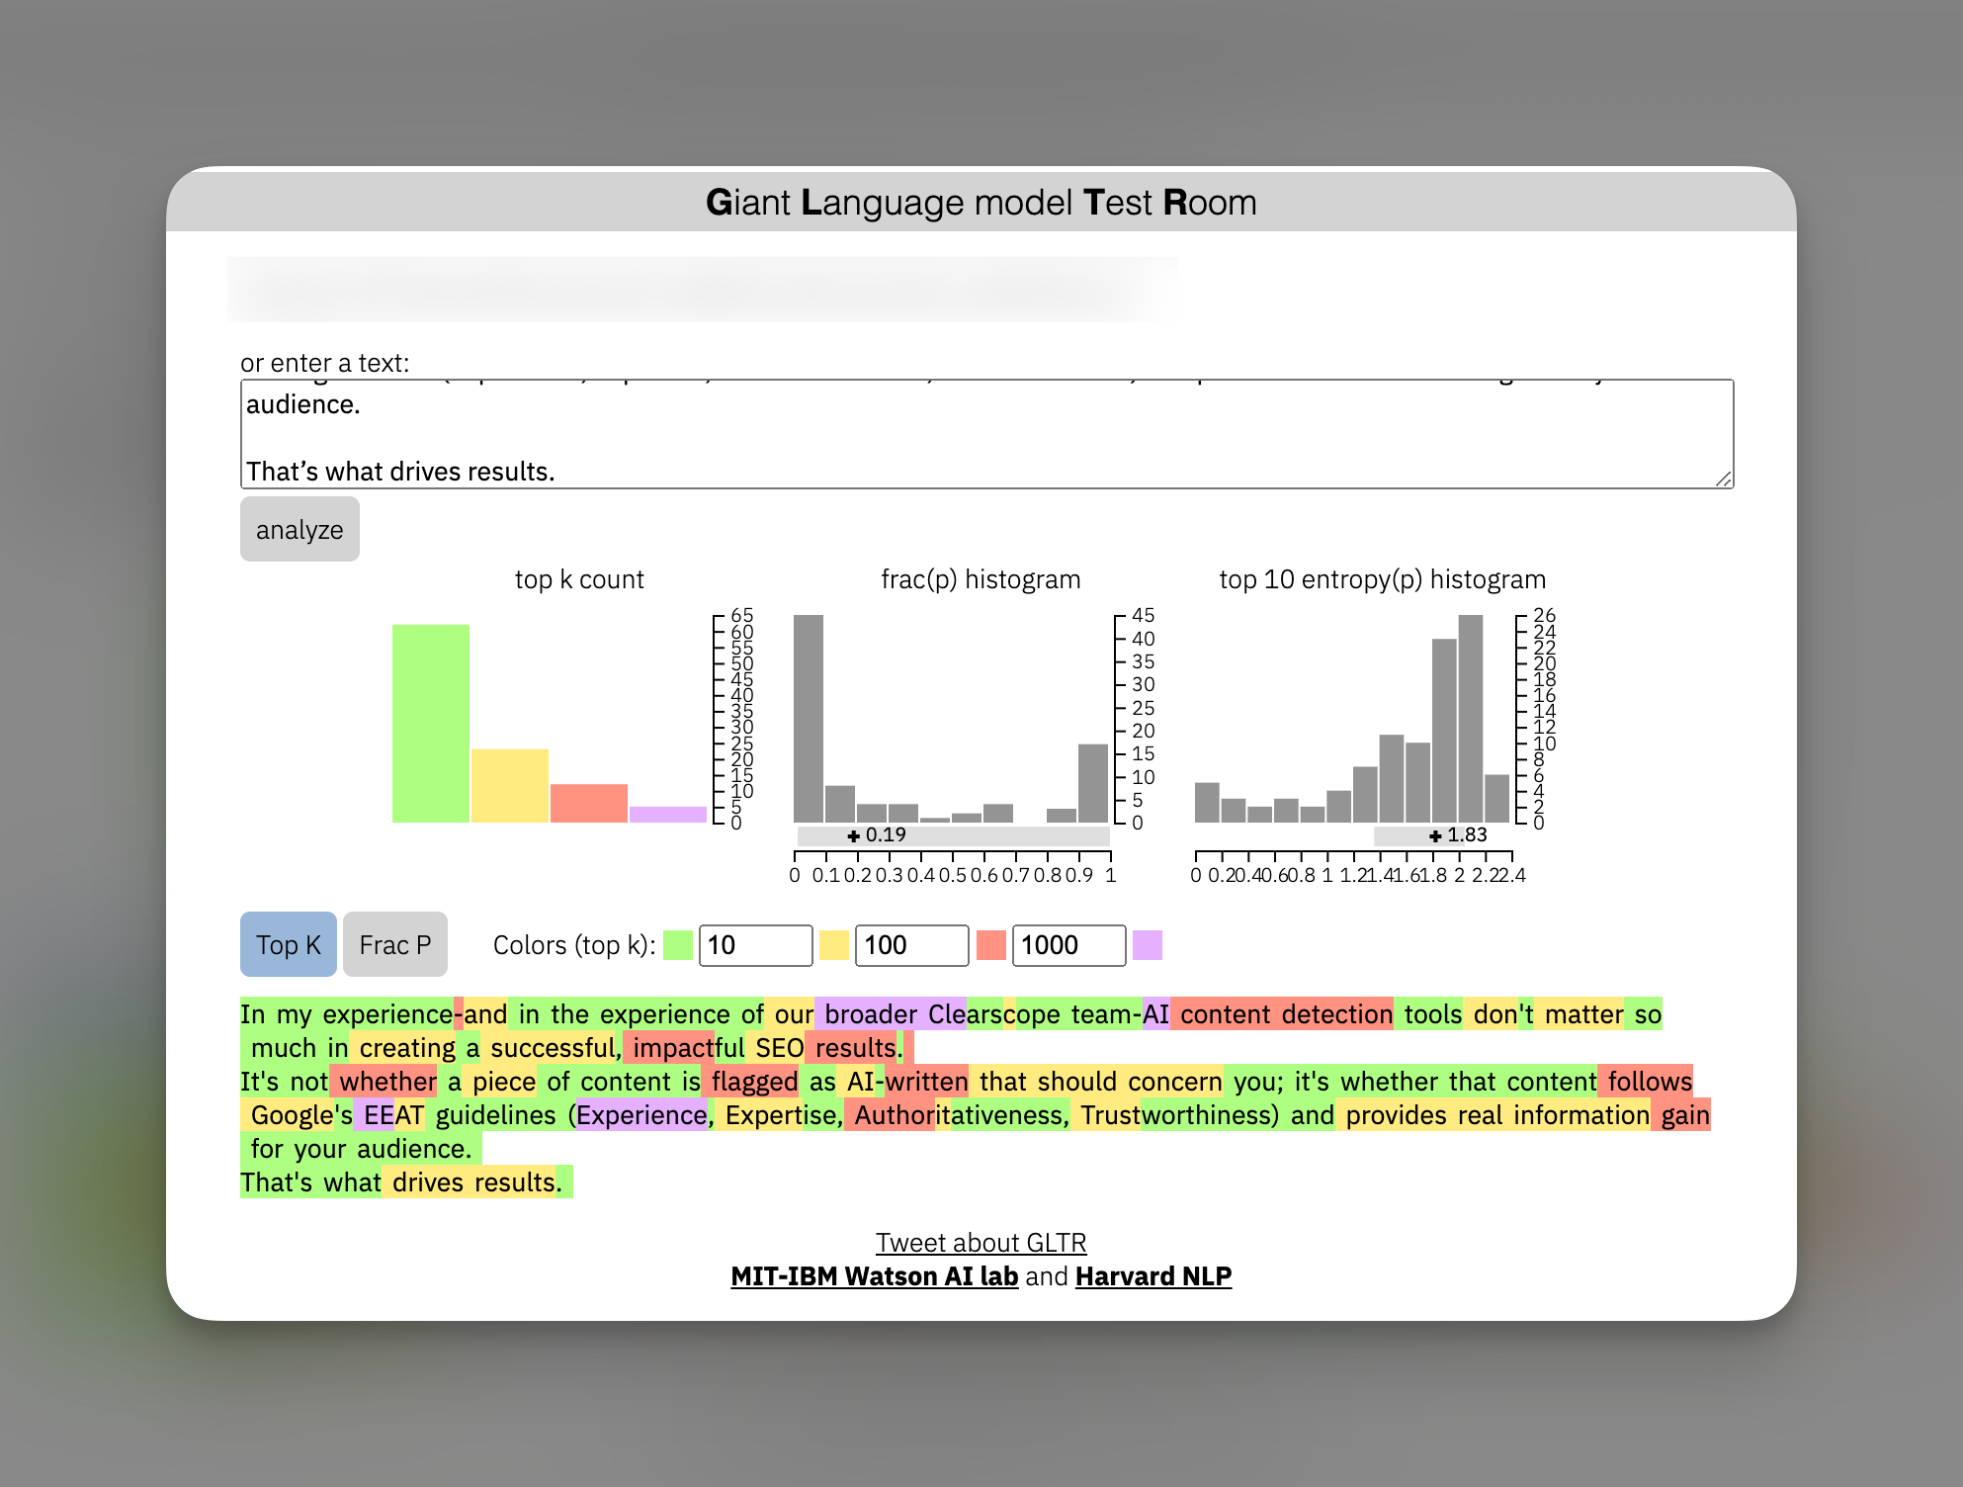Click the analyze button
The image size is (1963, 1487).
pyautogui.click(x=299, y=530)
